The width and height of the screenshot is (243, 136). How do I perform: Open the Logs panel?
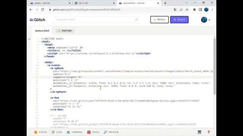point(57,132)
